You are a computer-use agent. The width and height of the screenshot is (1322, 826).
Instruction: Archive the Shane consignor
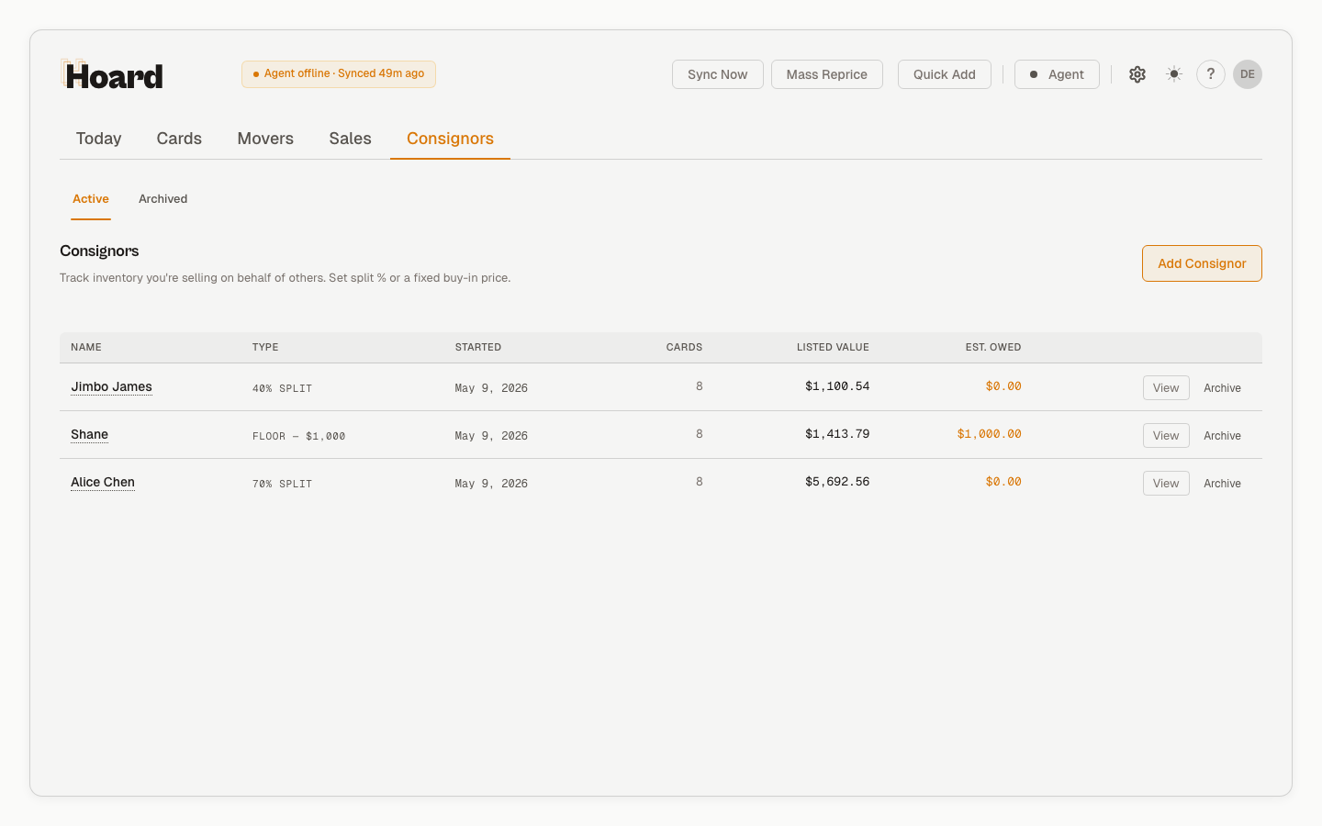1222,436
